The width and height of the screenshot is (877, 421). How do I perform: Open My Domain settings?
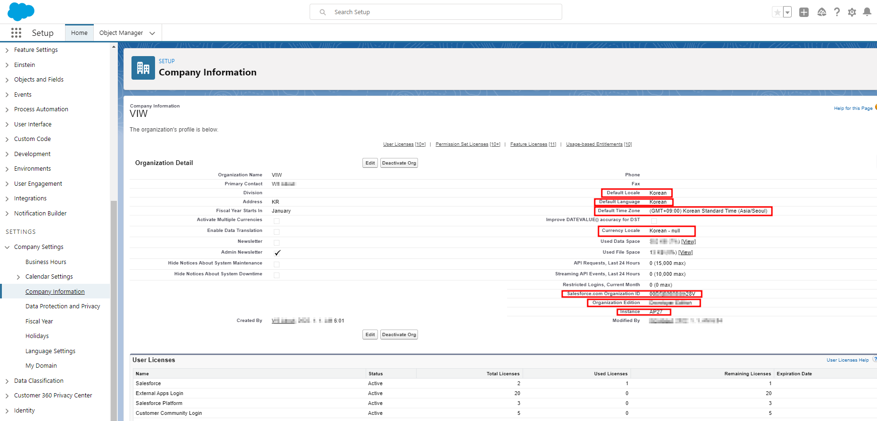[41, 366]
